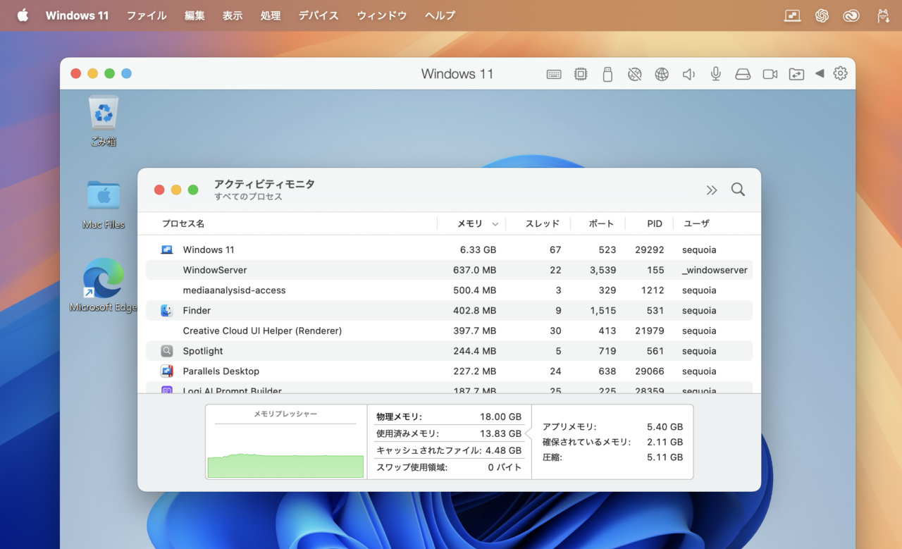Open the ファイル menu
The height and width of the screenshot is (549, 902).
coord(147,16)
